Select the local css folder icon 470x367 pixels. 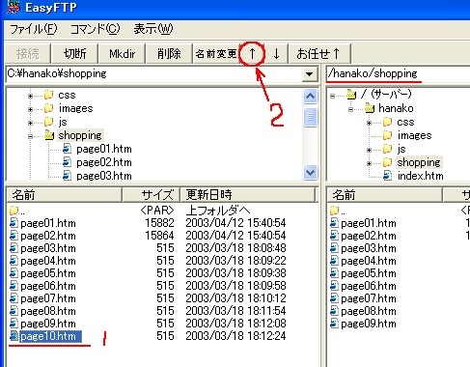(x=48, y=95)
